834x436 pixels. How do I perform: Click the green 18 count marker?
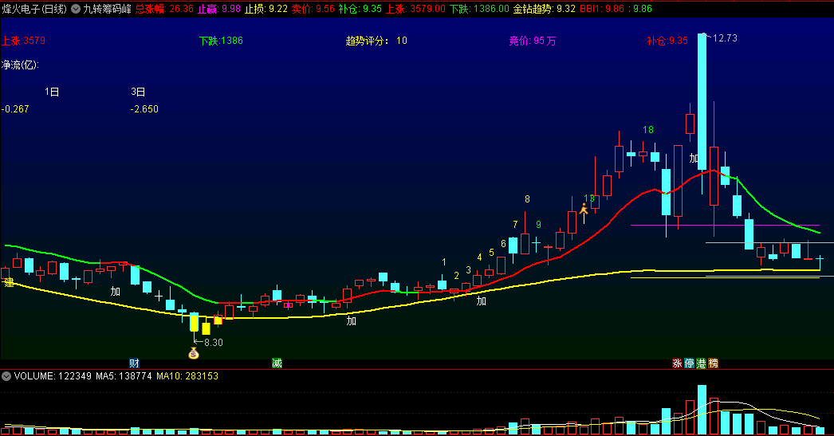pos(648,130)
